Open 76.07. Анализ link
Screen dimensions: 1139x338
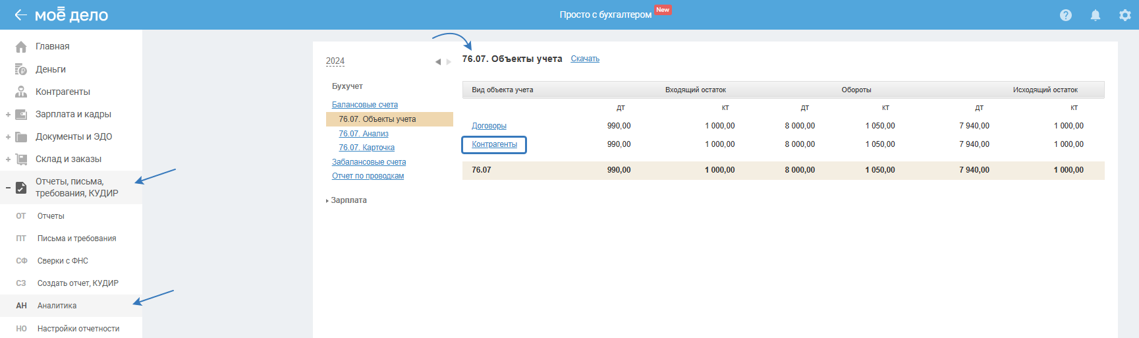click(x=364, y=134)
